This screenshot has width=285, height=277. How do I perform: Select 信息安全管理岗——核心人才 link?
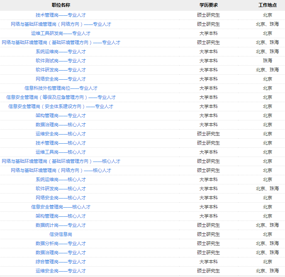pyautogui.click(x=61, y=207)
